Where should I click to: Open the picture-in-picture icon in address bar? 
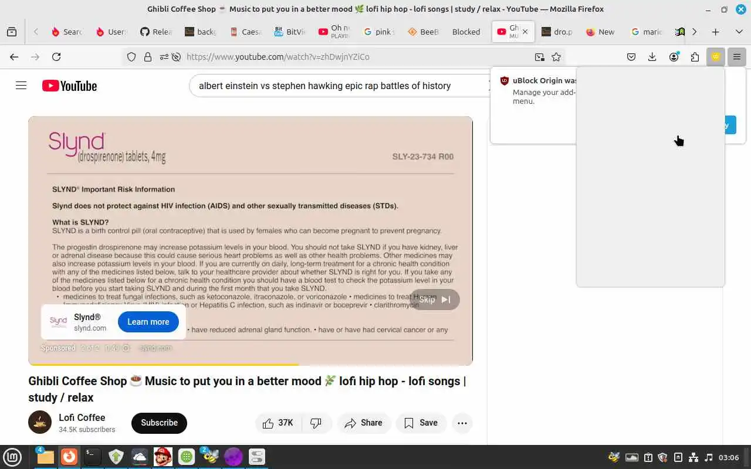pos(539,57)
